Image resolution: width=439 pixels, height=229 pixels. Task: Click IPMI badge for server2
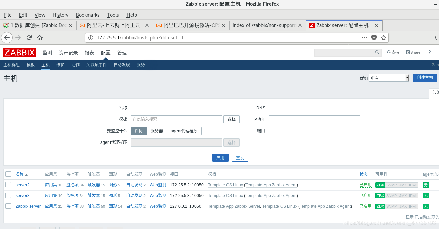tap(413, 185)
